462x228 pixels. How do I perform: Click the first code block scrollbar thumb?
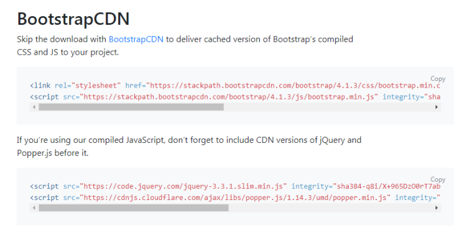(x=131, y=107)
